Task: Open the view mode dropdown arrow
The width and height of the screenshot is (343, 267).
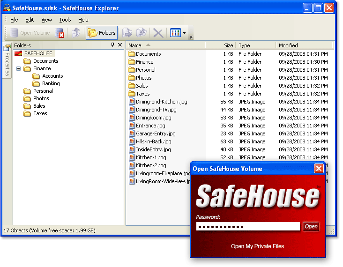Action: click(x=185, y=33)
